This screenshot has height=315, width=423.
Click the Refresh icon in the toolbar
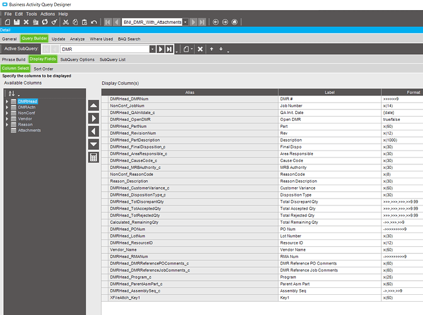coord(46,21)
